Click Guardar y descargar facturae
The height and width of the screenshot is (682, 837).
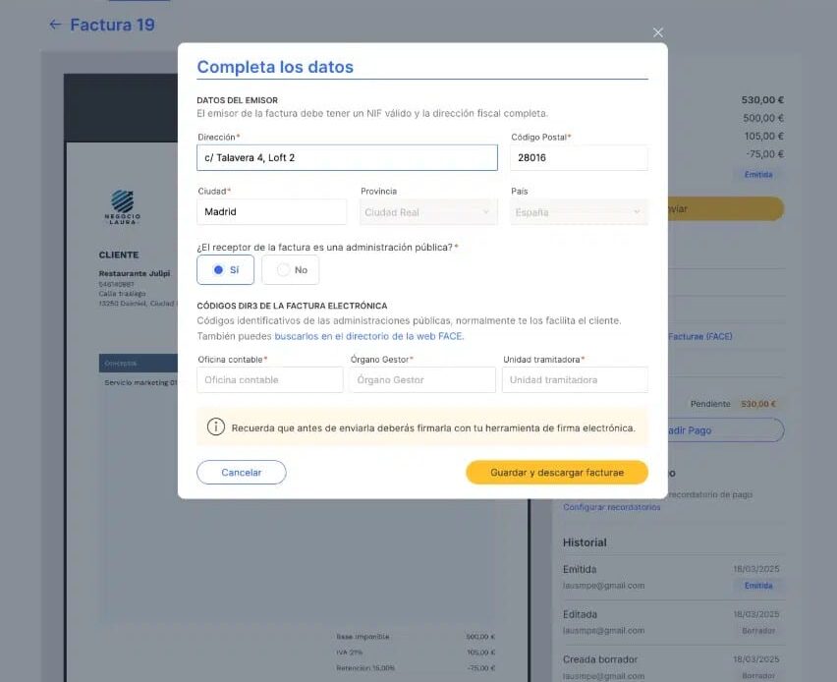click(557, 472)
